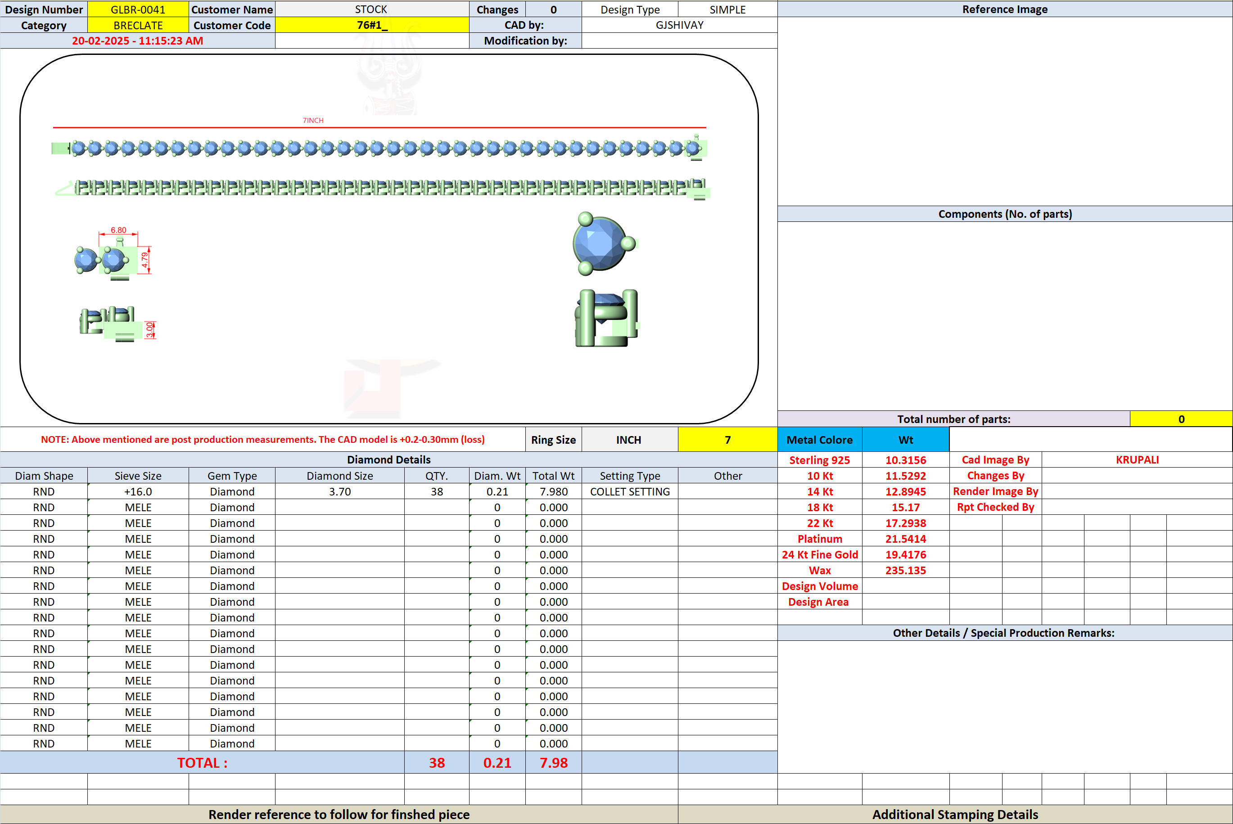Click the STOCK customer name cell
Image resolution: width=1233 pixels, height=824 pixels.
pos(372,9)
